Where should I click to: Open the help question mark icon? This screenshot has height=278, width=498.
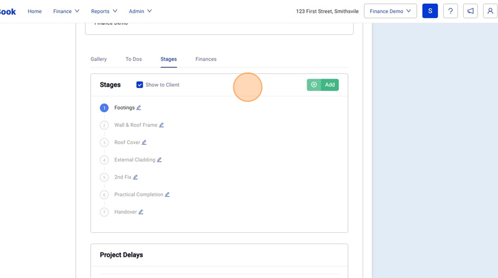coord(450,11)
